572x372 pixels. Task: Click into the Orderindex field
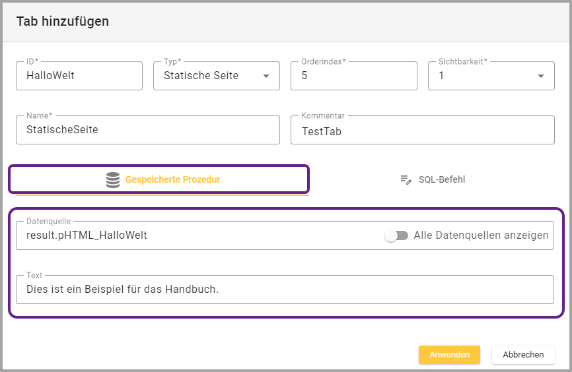click(353, 76)
